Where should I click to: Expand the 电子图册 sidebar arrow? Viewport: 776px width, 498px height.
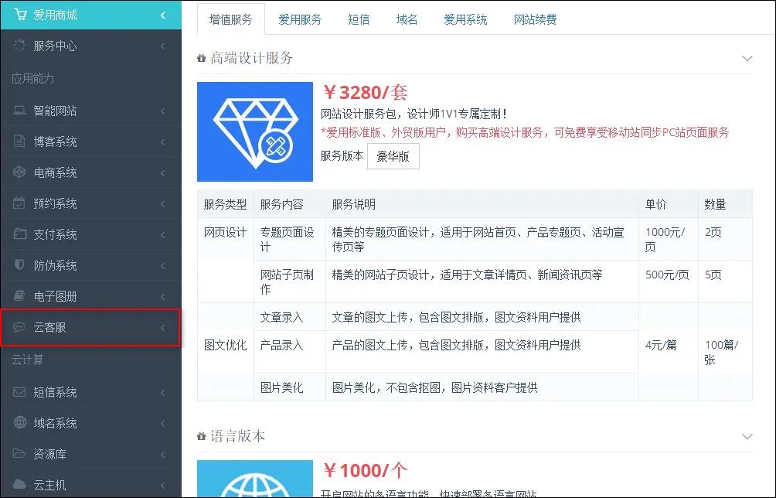coord(162,296)
